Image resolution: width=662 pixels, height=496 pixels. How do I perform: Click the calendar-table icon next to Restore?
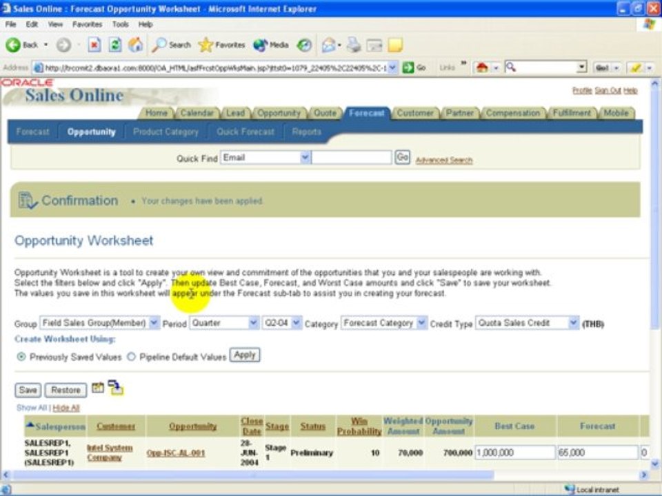point(98,388)
